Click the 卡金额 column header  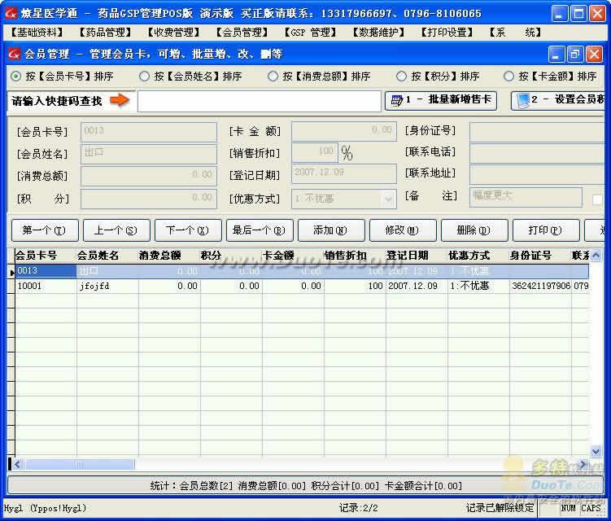[x=293, y=256]
